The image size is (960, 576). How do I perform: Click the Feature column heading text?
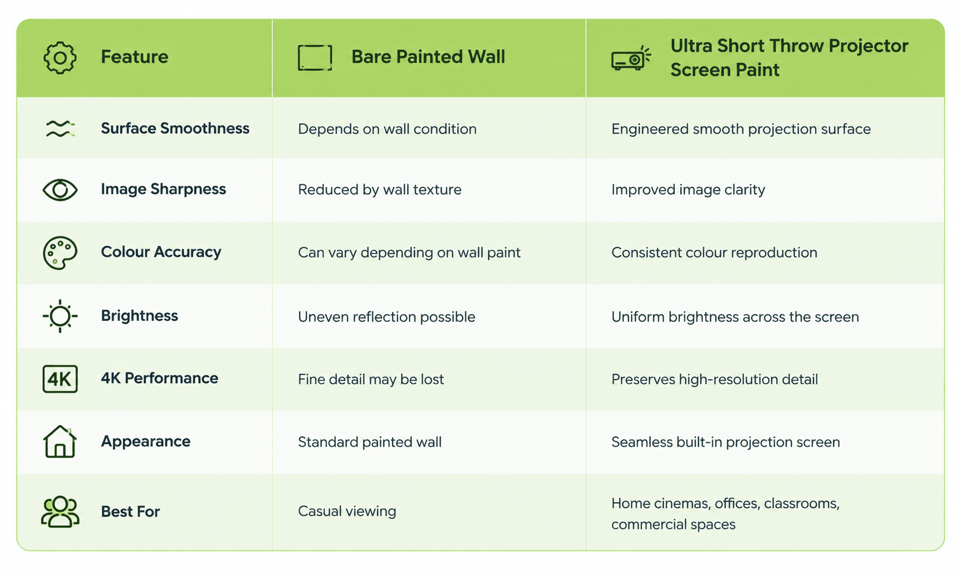(135, 57)
